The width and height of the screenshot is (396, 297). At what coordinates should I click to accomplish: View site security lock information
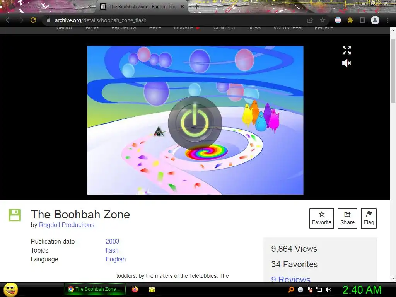click(x=48, y=20)
